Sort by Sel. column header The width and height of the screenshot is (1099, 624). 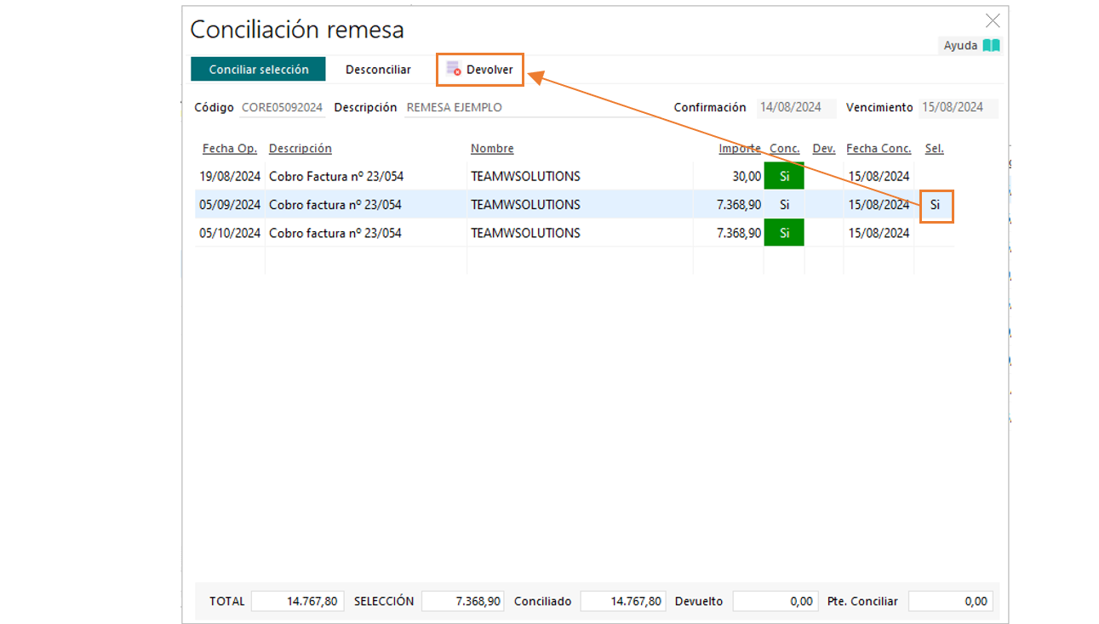click(935, 149)
